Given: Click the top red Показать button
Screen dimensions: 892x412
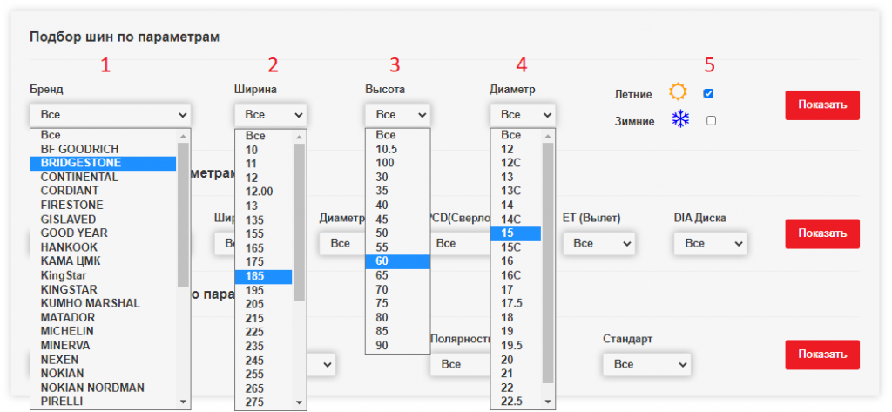Looking at the screenshot, I should (821, 105).
